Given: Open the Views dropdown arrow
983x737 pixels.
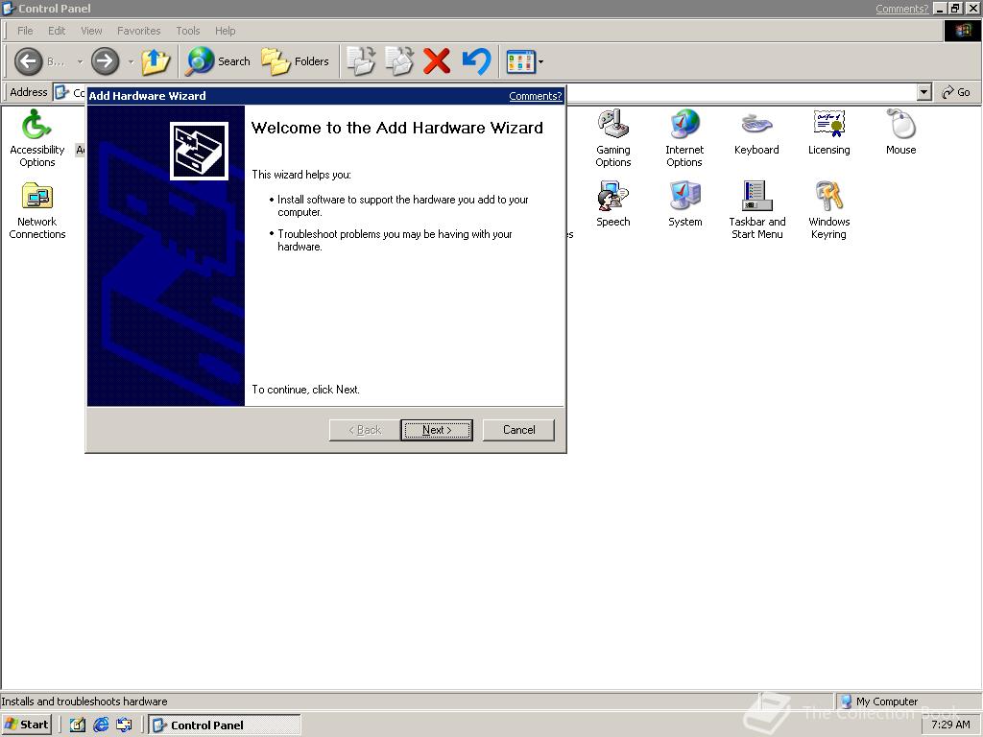Looking at the screenshot, I should coord(539,61).
